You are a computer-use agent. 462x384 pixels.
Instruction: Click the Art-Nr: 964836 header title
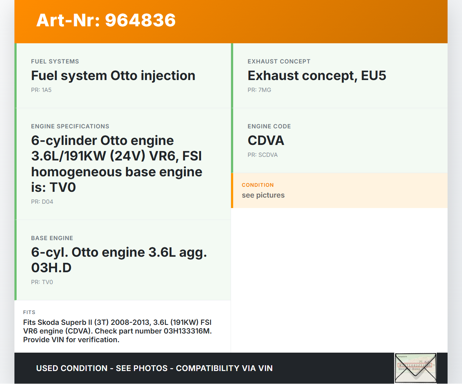pos(106,20)
